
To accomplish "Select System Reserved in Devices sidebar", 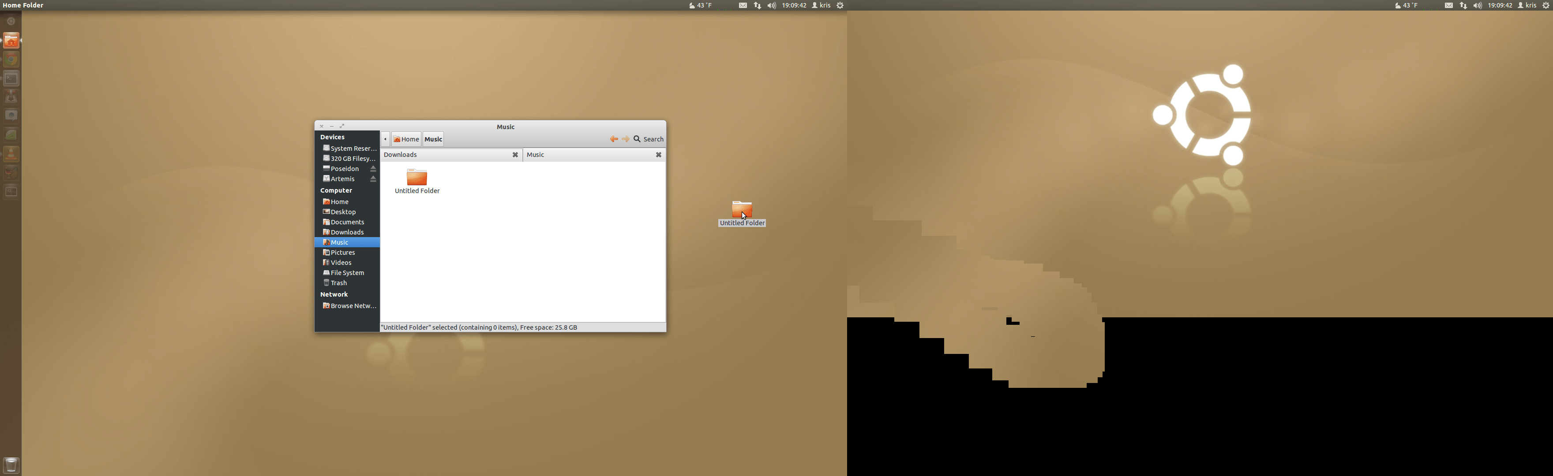I will tap(347, 148).
